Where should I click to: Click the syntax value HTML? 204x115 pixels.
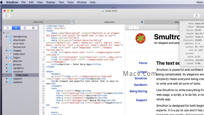click(x=198, y=63)
